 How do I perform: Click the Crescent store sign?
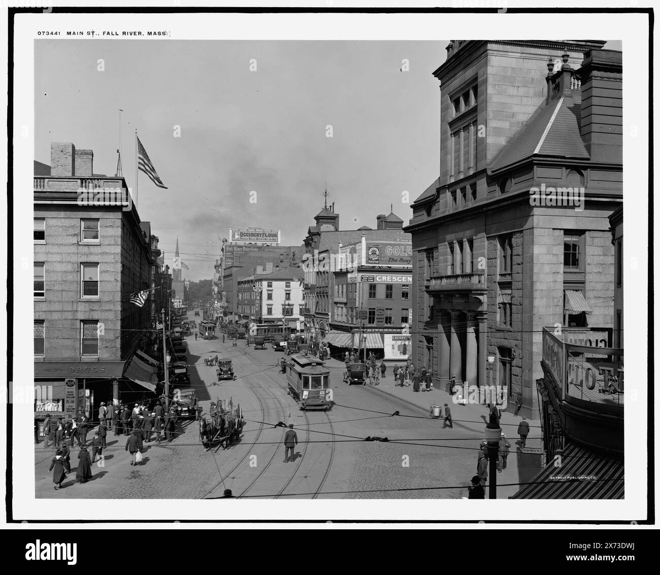click(x=386, y=279)
